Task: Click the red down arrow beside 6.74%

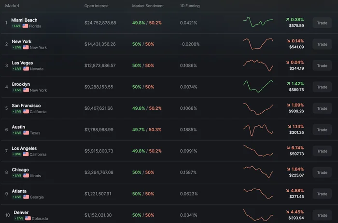Action: coord(288,148)
